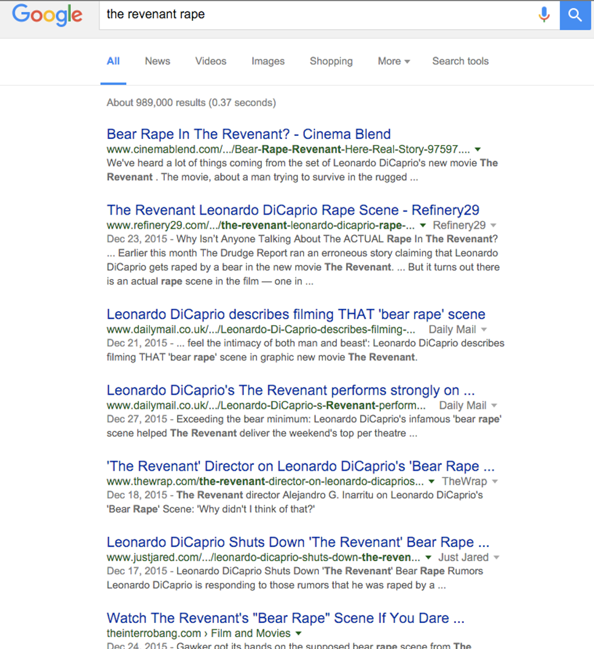Open Search tools options
Viewport: 594px width, 649px height.
(460, 61)
